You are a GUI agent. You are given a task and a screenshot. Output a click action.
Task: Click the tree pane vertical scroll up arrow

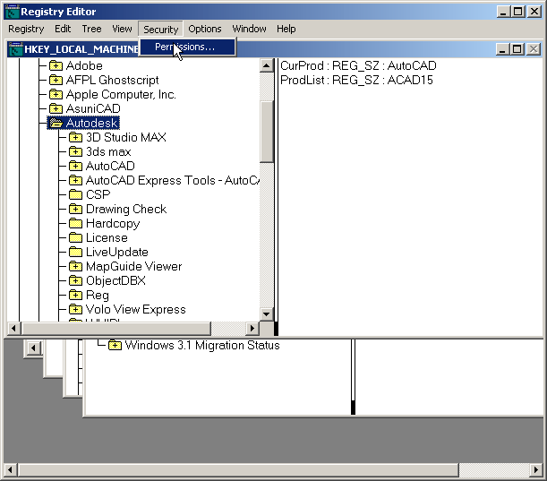tap(266, 65)
